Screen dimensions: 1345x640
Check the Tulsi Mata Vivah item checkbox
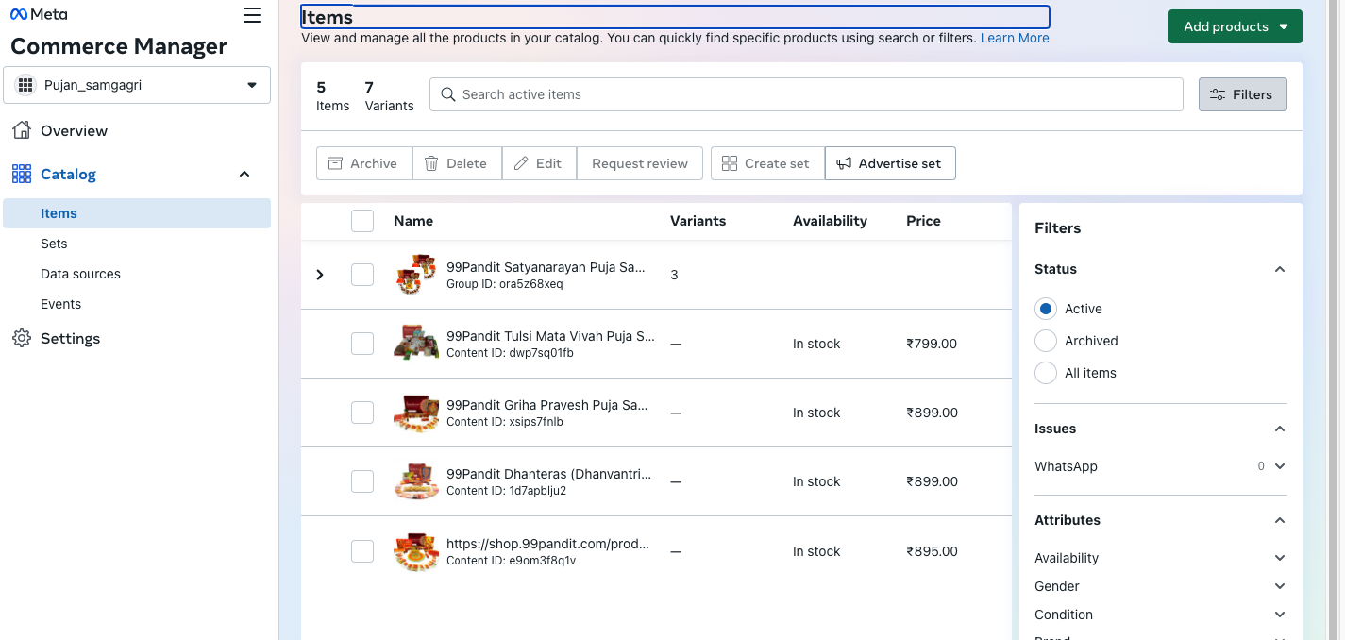click(x=362, y=344)
